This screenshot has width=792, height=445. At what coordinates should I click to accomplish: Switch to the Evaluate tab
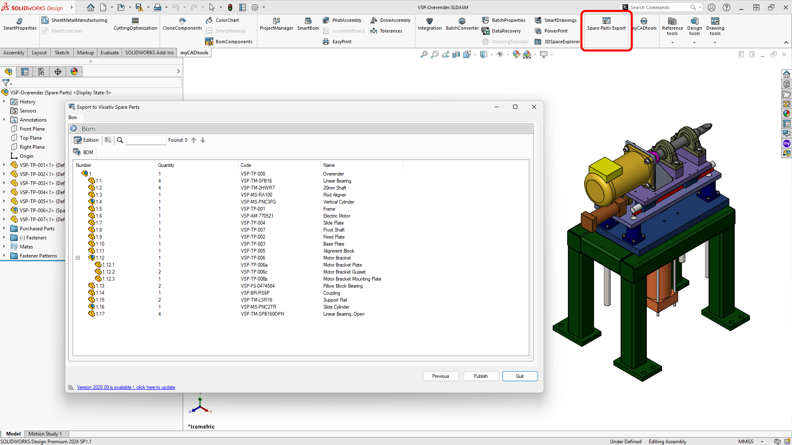pyautogui.click(x=109, y=52)
